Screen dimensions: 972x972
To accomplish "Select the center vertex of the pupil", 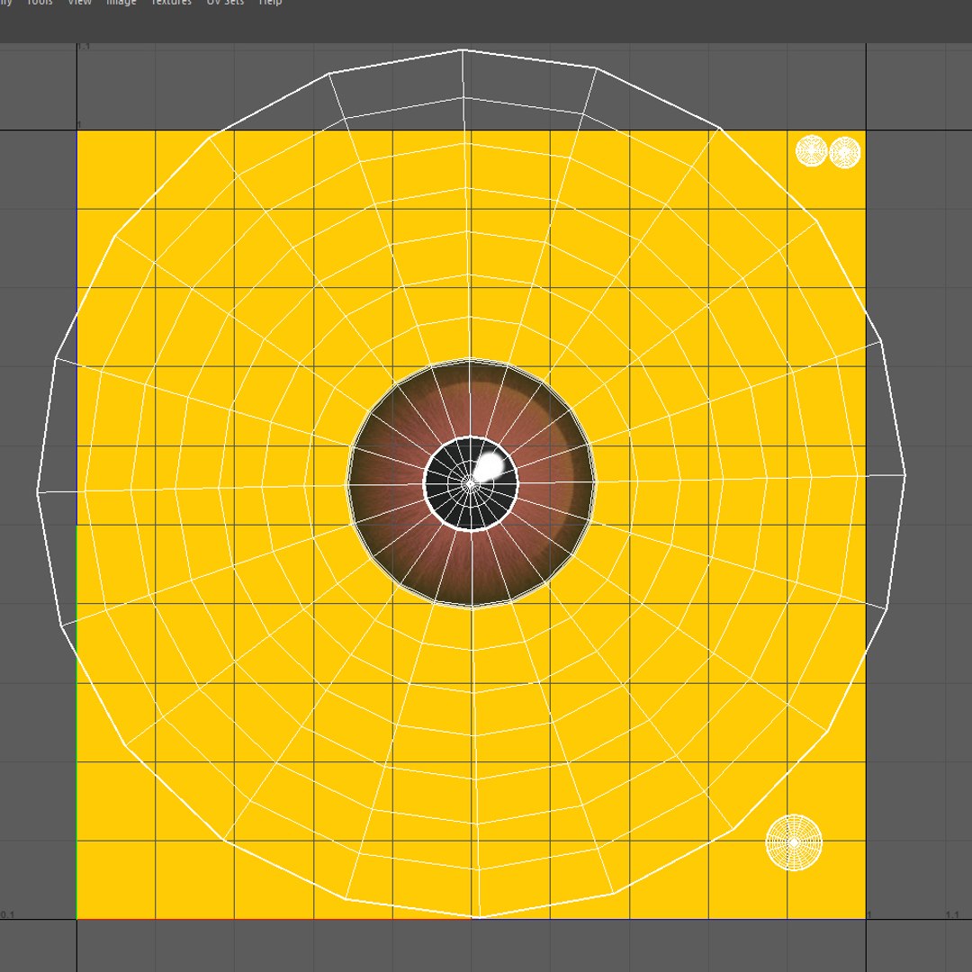I will tap(470, 483).
